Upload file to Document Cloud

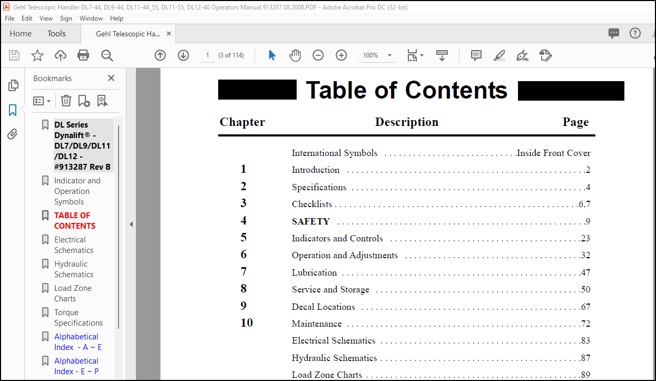pos(61,55)
